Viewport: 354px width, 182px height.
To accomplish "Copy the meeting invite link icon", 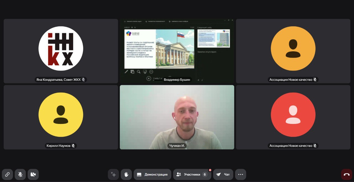I will [x=7, y=175].
